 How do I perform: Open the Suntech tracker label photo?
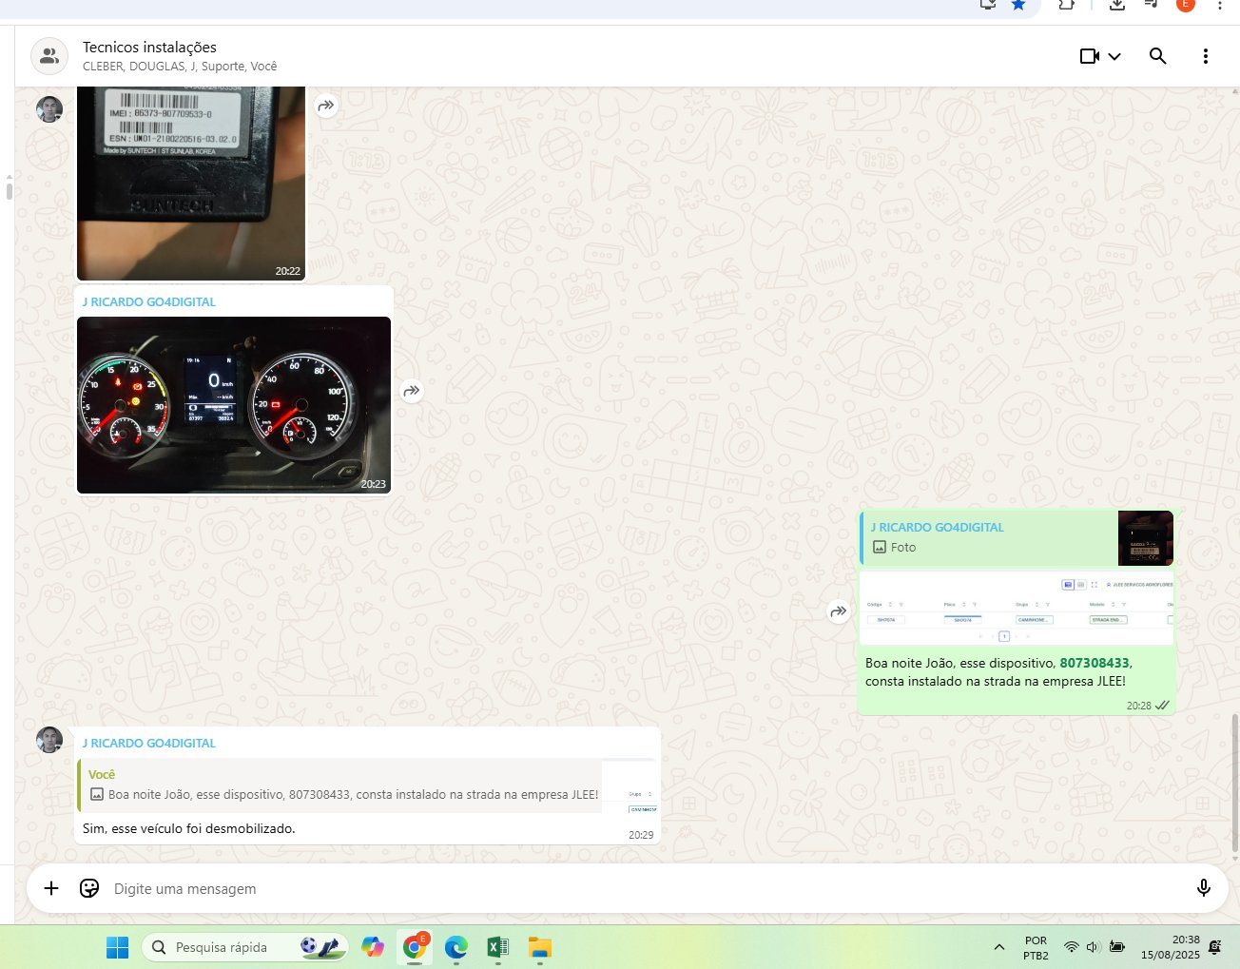190,181
